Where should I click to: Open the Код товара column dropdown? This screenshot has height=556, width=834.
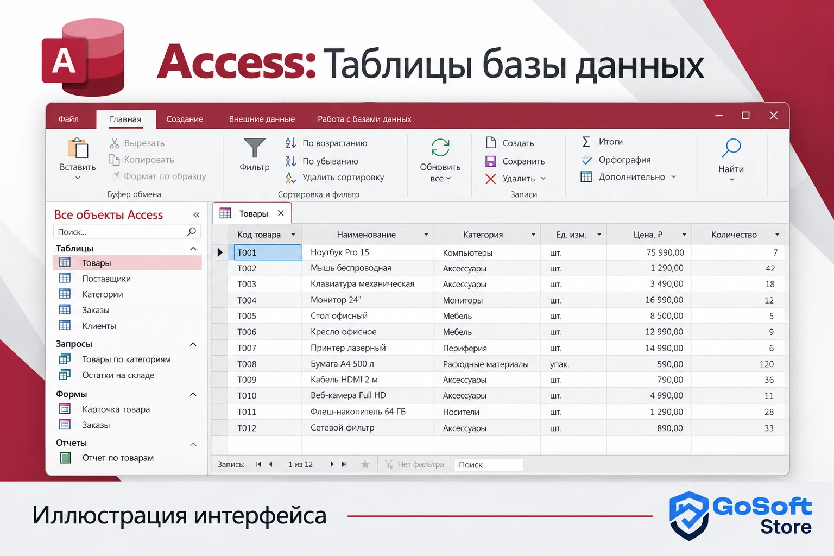293,235
